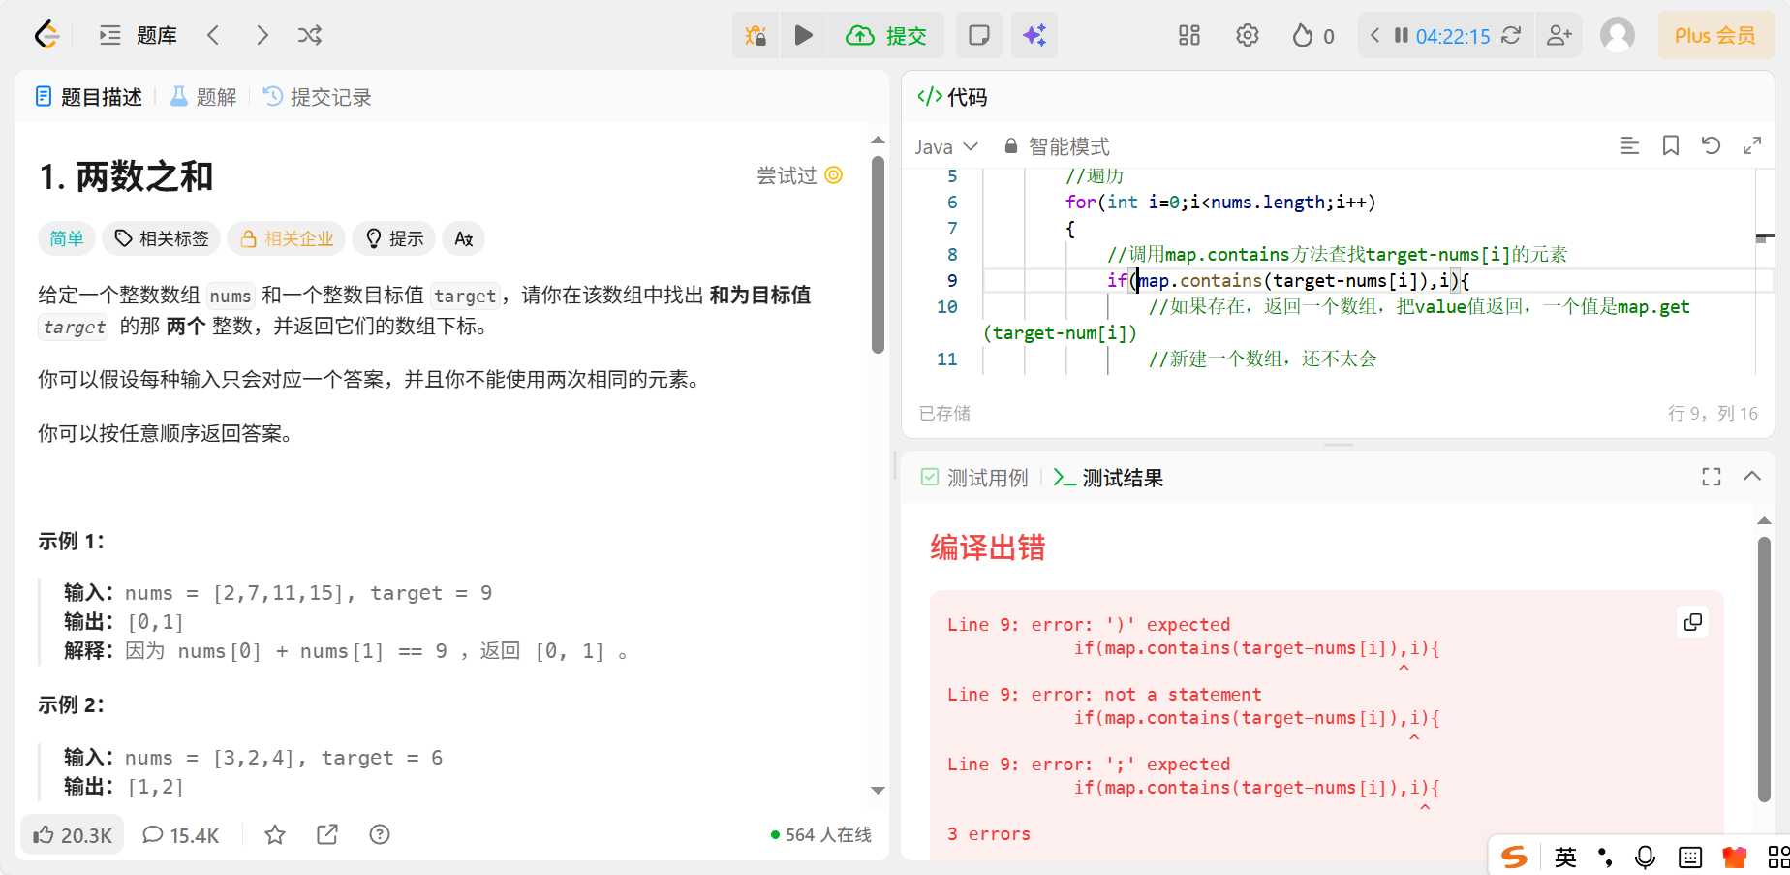Toggle 英 English input mode
The width and height of the screenshot is (1790, 875).
pyautogui.click(x=1565, y=857)
